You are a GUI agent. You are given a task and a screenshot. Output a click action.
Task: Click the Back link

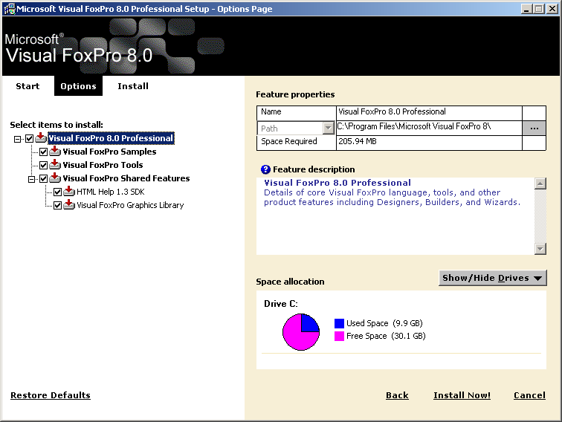(x=397, y=395)
